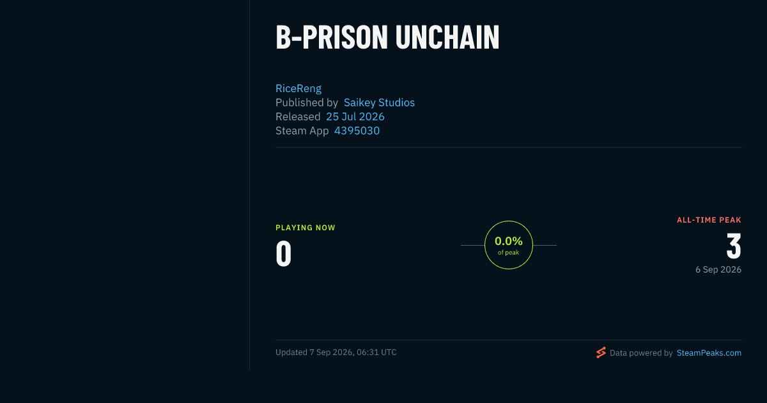
Task: Click the SteamPeaks logo icon
Action: pyautogui.click(x=601, y=352)
